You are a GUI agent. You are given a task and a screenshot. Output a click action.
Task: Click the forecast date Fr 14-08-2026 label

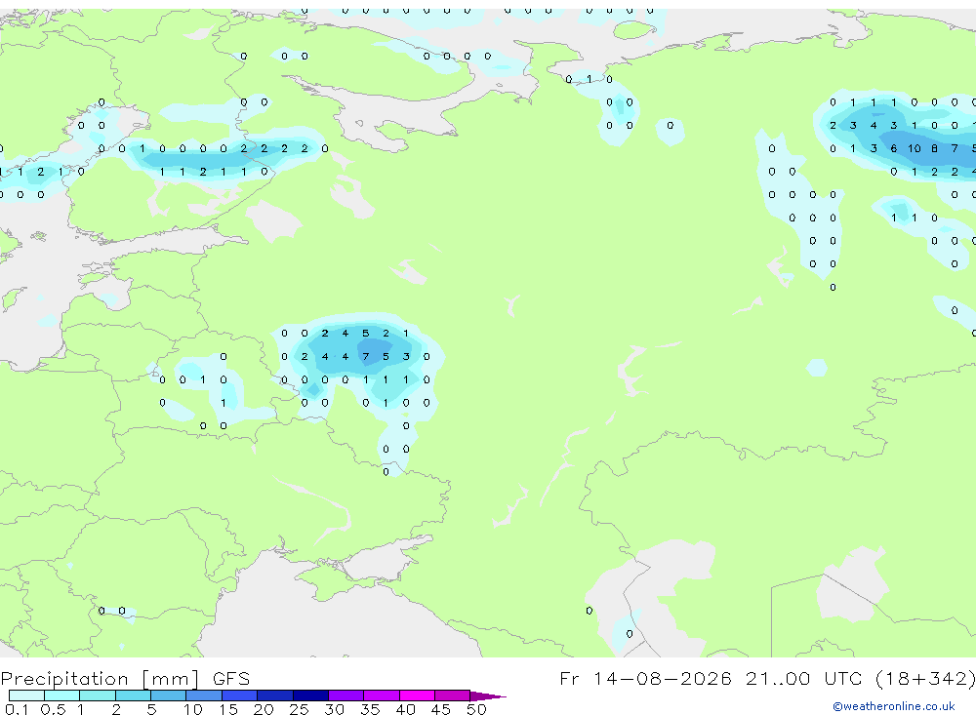(x=645, y=678)
